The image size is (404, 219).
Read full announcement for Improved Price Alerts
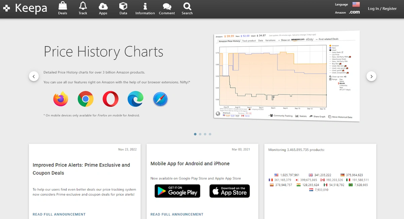pyautogui.click(x=59, y=214)
